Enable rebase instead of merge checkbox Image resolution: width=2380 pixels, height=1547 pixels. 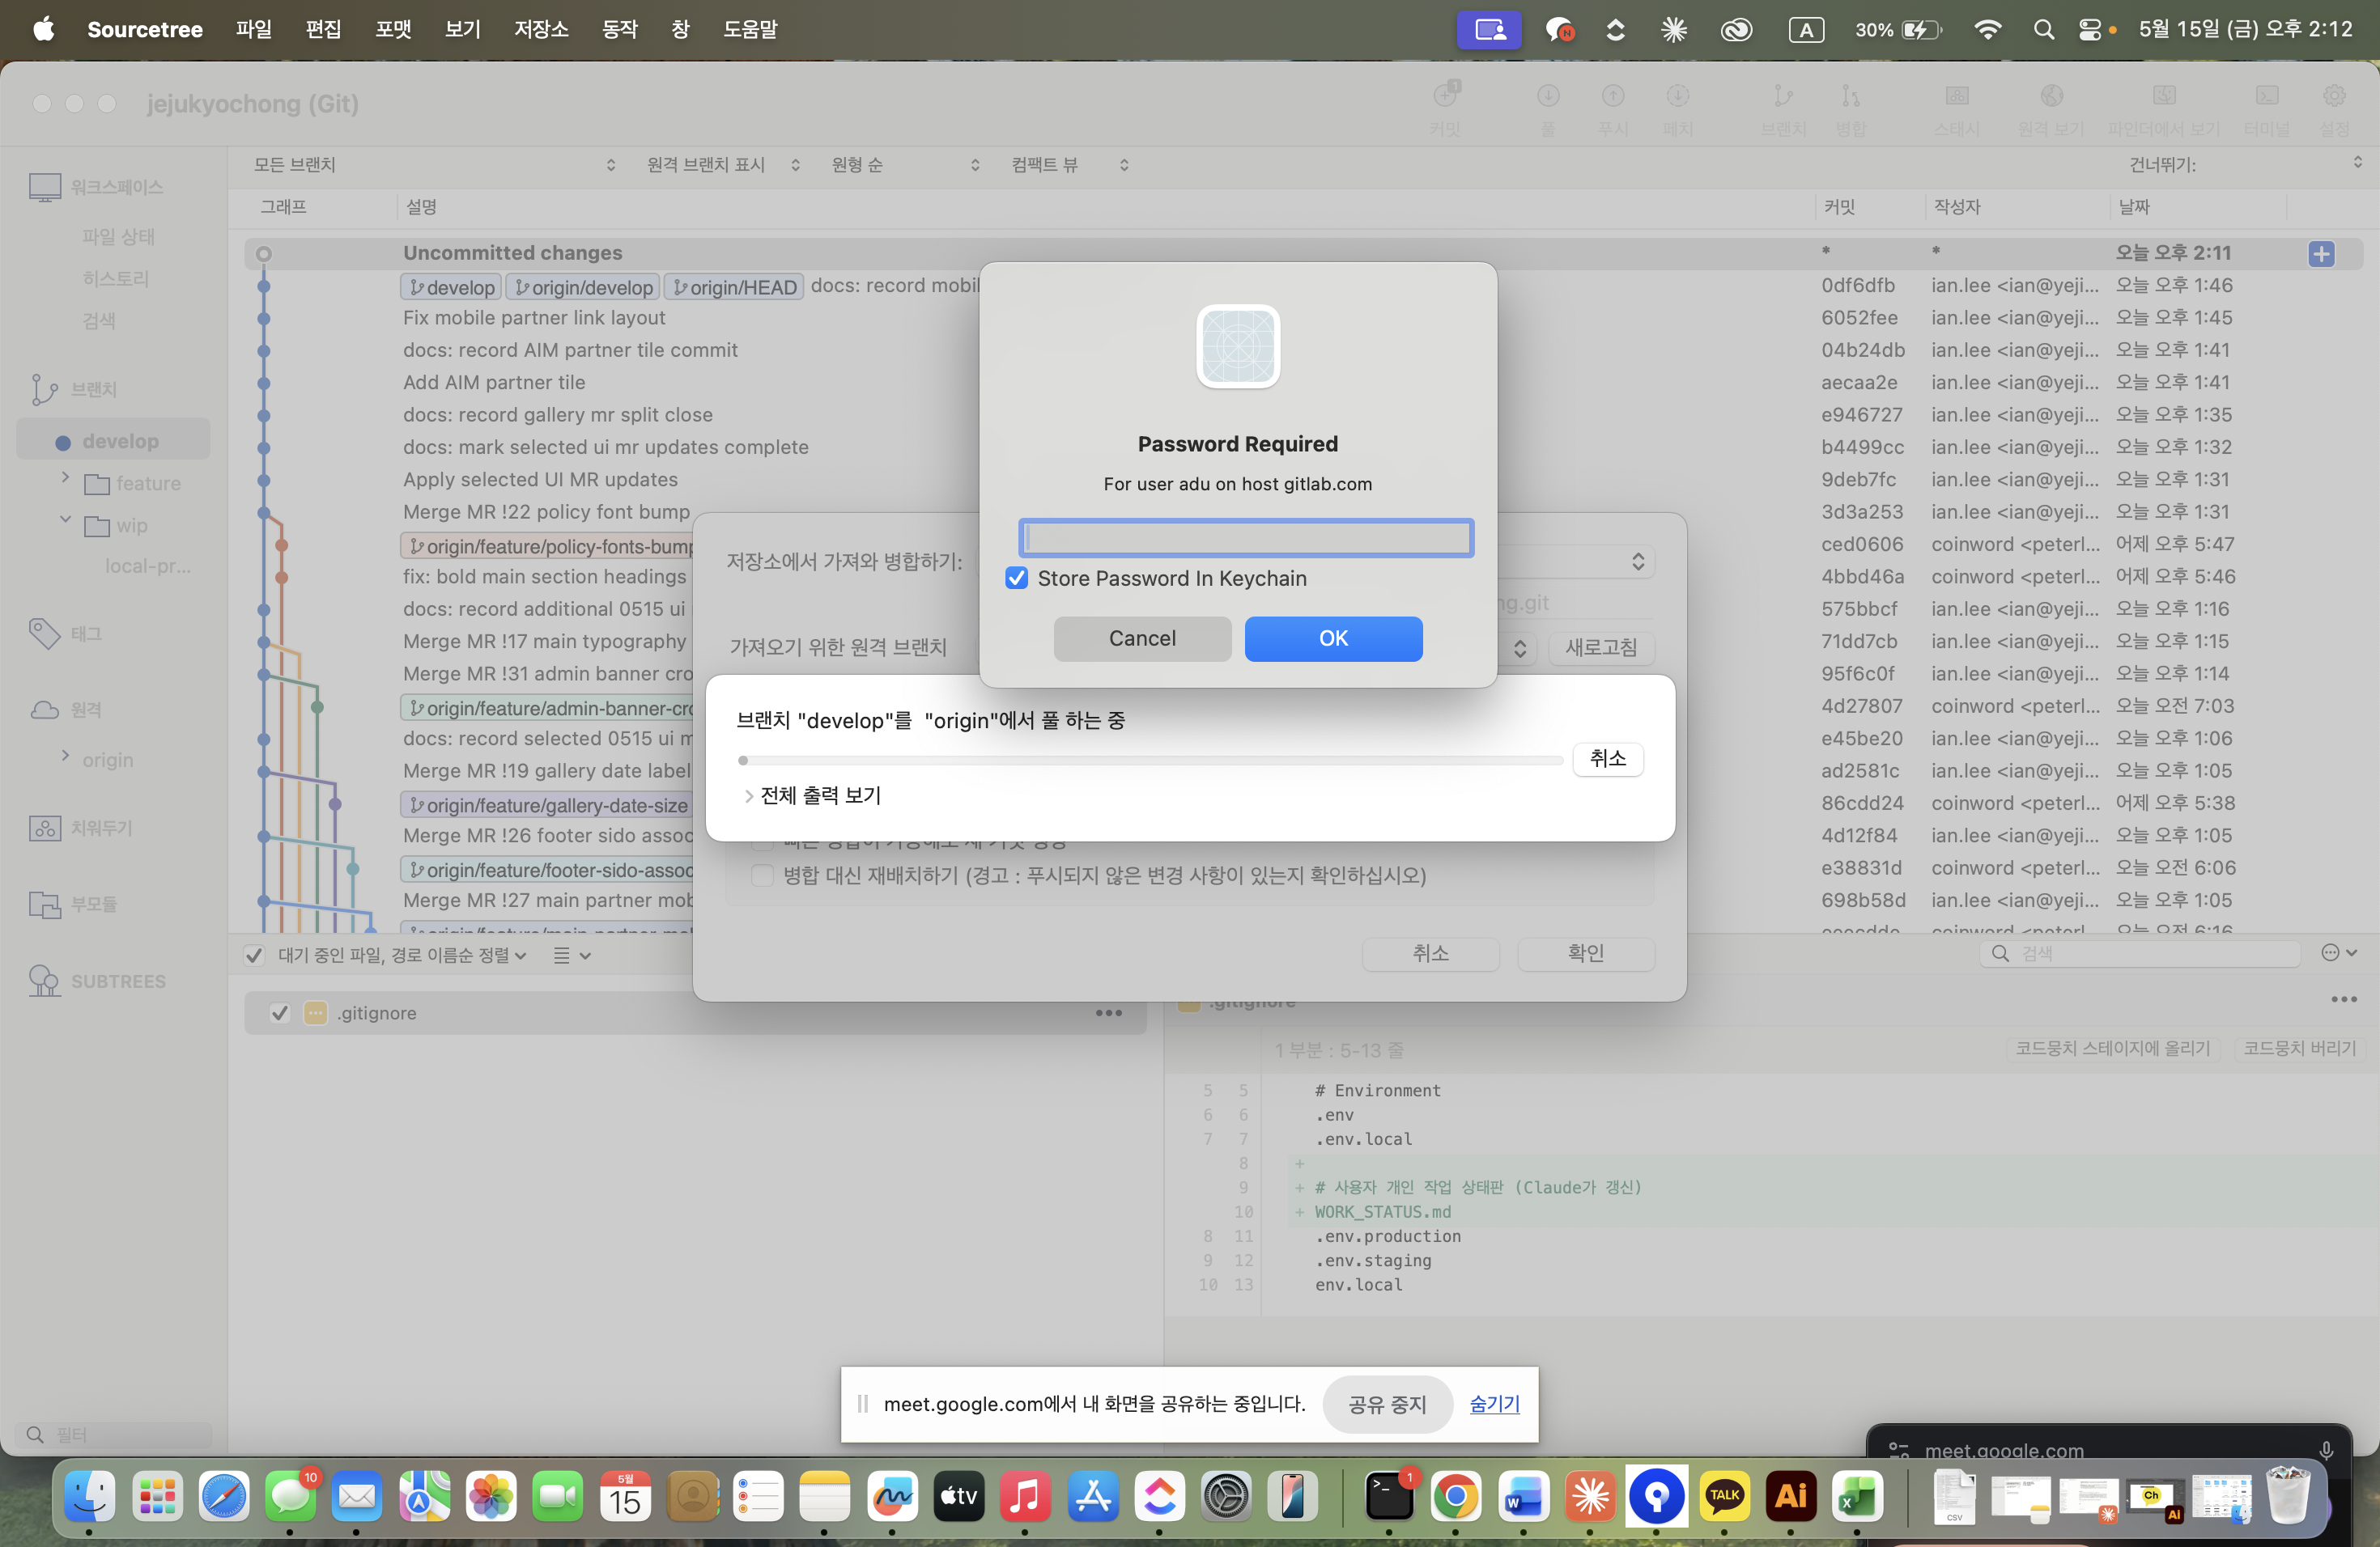[763, 876]
